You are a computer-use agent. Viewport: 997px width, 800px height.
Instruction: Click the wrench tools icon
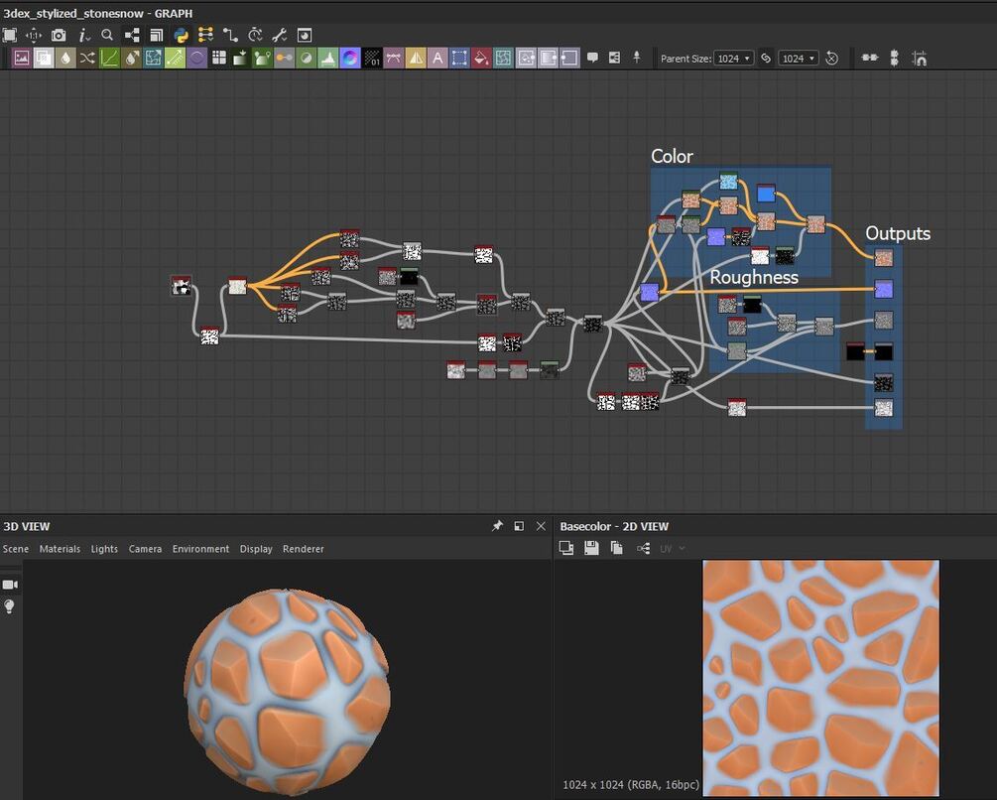coord(280,35)
